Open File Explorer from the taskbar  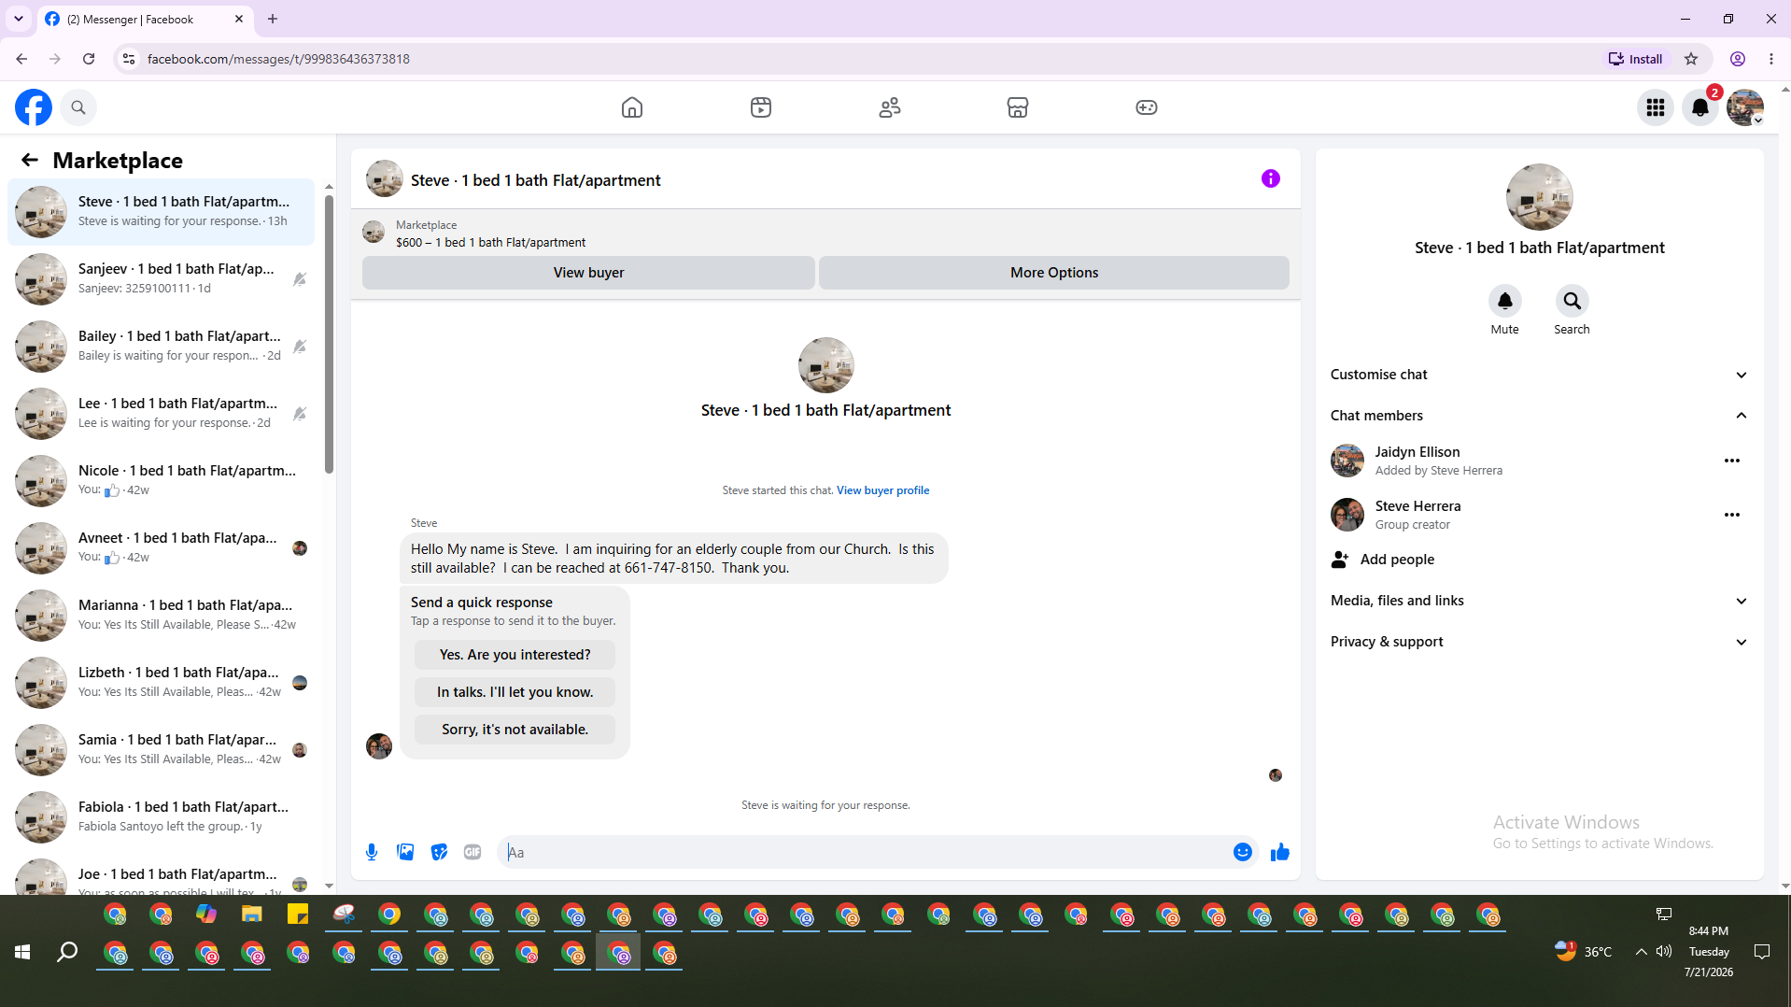tap(252, 915)
